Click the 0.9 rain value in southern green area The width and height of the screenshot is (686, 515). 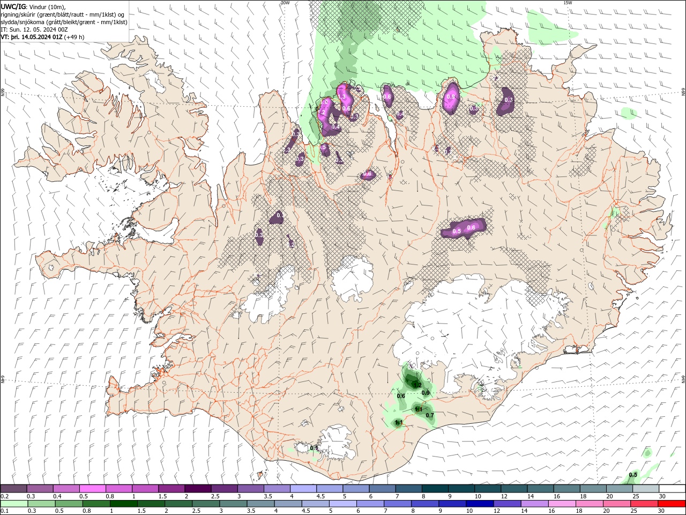pyautogui.click(x=426, y=393)
